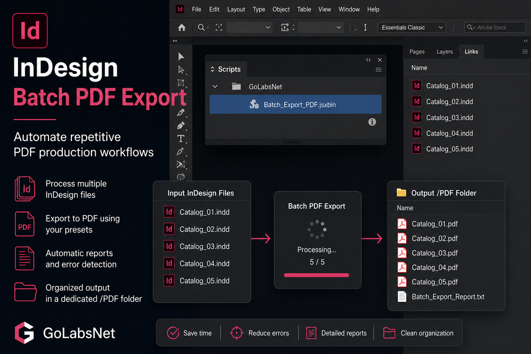Click the frame fitting icon in toolbar
This screenshot has width=531, height=354.
pyautogui.click(x=219, y=27)
